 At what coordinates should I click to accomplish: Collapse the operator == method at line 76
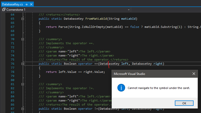pos(23,64)
